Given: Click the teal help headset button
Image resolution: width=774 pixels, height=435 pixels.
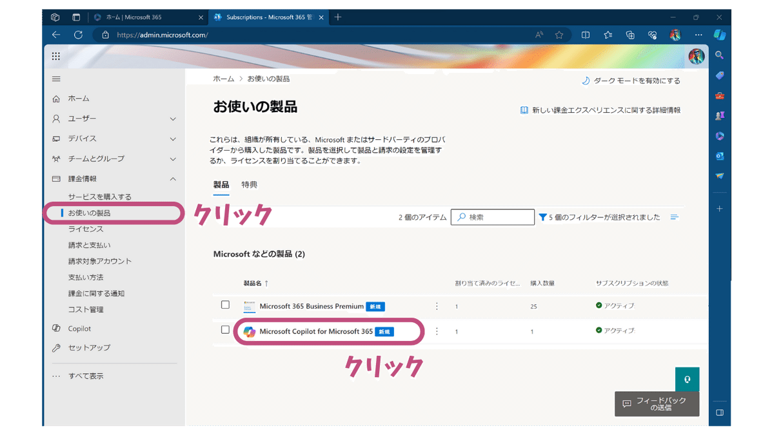Looking at the screenshot, I should (687, 379).
